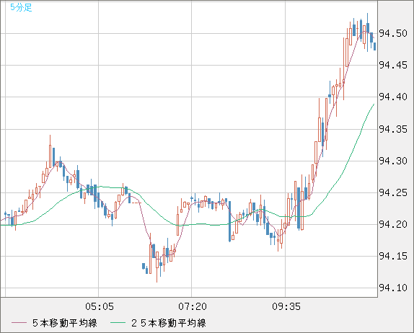414x333 pixels.
Task: Click the 5本移動平均線 legend text
Action: tap(65, 323)
